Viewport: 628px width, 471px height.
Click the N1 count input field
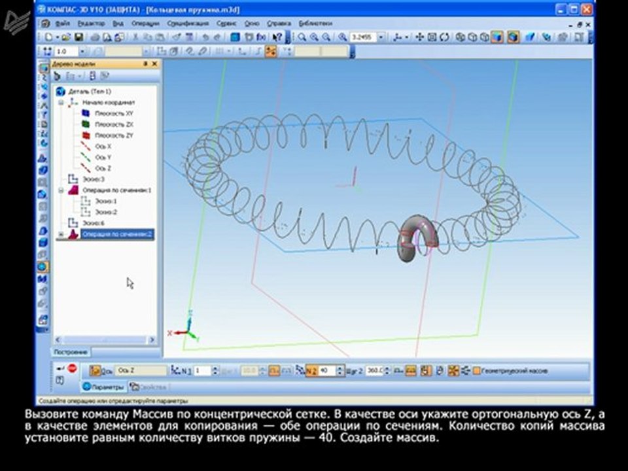202,371
